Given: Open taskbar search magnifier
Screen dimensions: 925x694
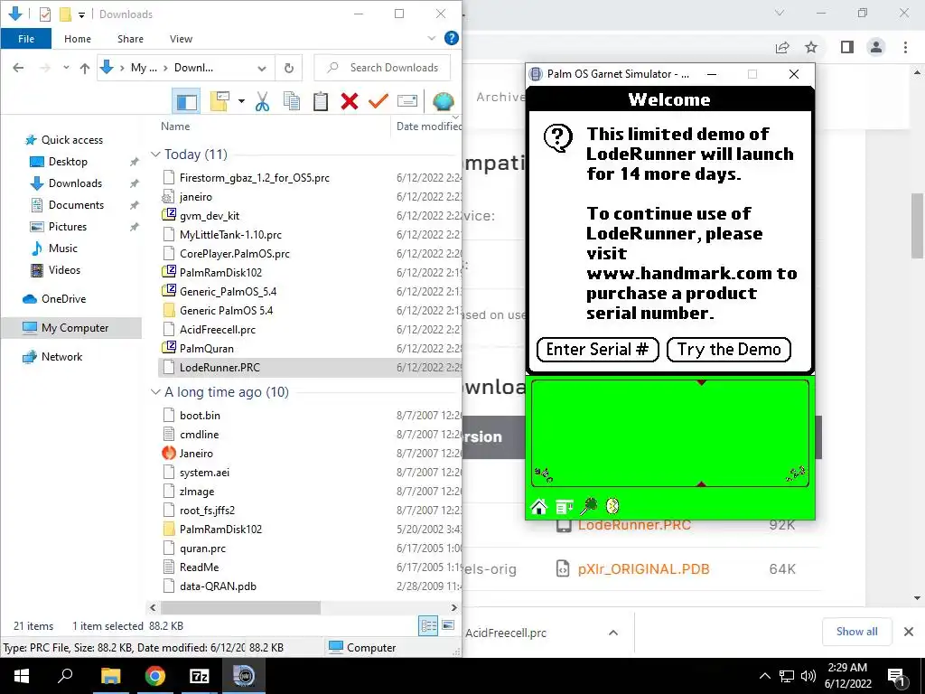Looking at the screenshot, I should tap(65, 676).
